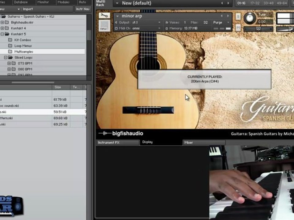Adjust the Tune knob
This screenshot has width=294, height=220.
click(x=250, y=18)
